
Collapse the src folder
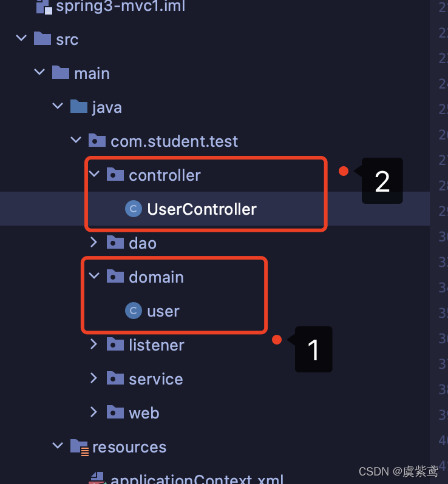pyautogui.click(x=21, y=39)
